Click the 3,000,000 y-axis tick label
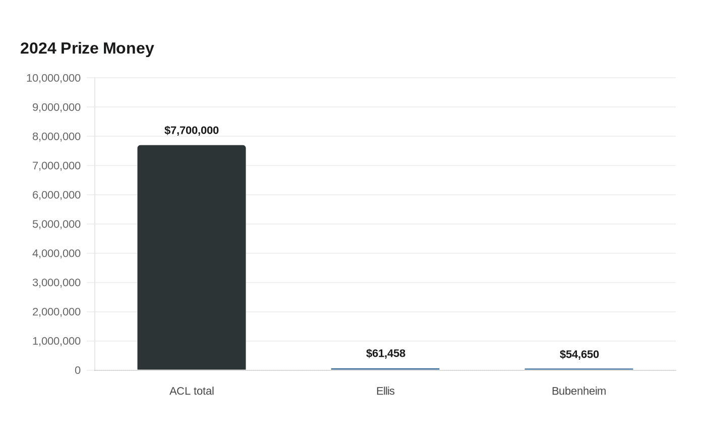Viewport: 706px width, 444px height. pos(56,283)
